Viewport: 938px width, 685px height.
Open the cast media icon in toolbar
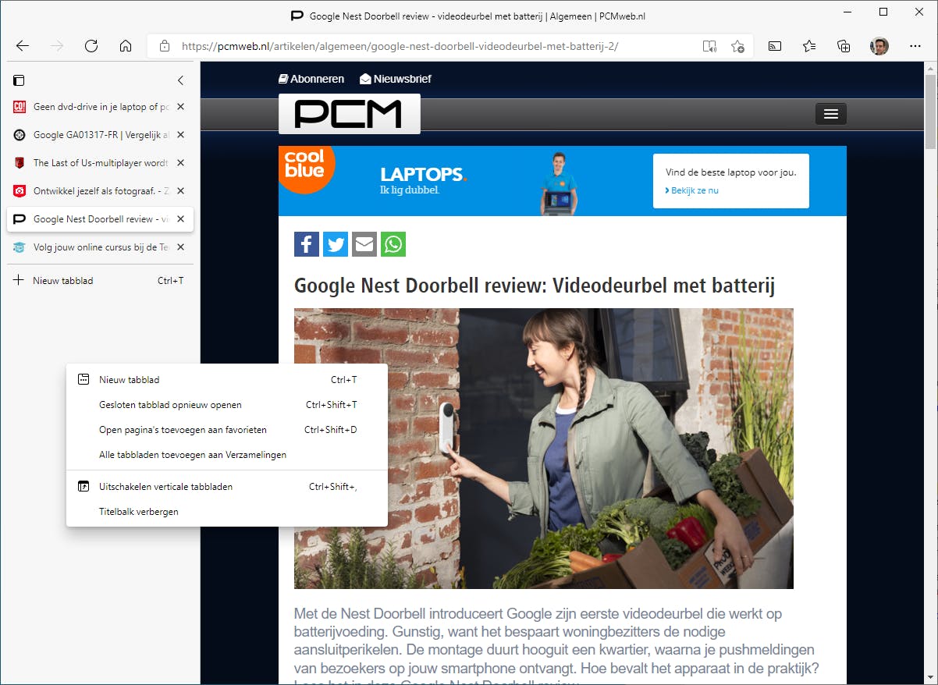click(775, 46)
